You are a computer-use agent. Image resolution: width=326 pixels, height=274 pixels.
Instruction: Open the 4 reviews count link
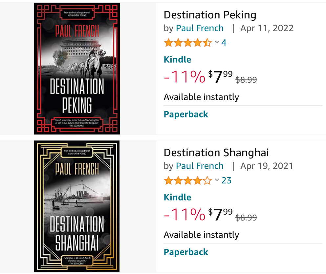(x=224, y=43)
